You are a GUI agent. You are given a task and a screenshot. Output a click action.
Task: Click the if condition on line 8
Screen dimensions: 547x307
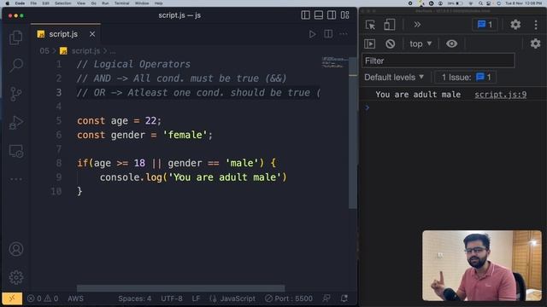pyautogui.click(x=176, y=163)
